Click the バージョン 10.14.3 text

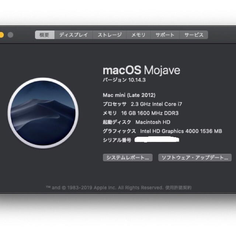coord(124,80)
